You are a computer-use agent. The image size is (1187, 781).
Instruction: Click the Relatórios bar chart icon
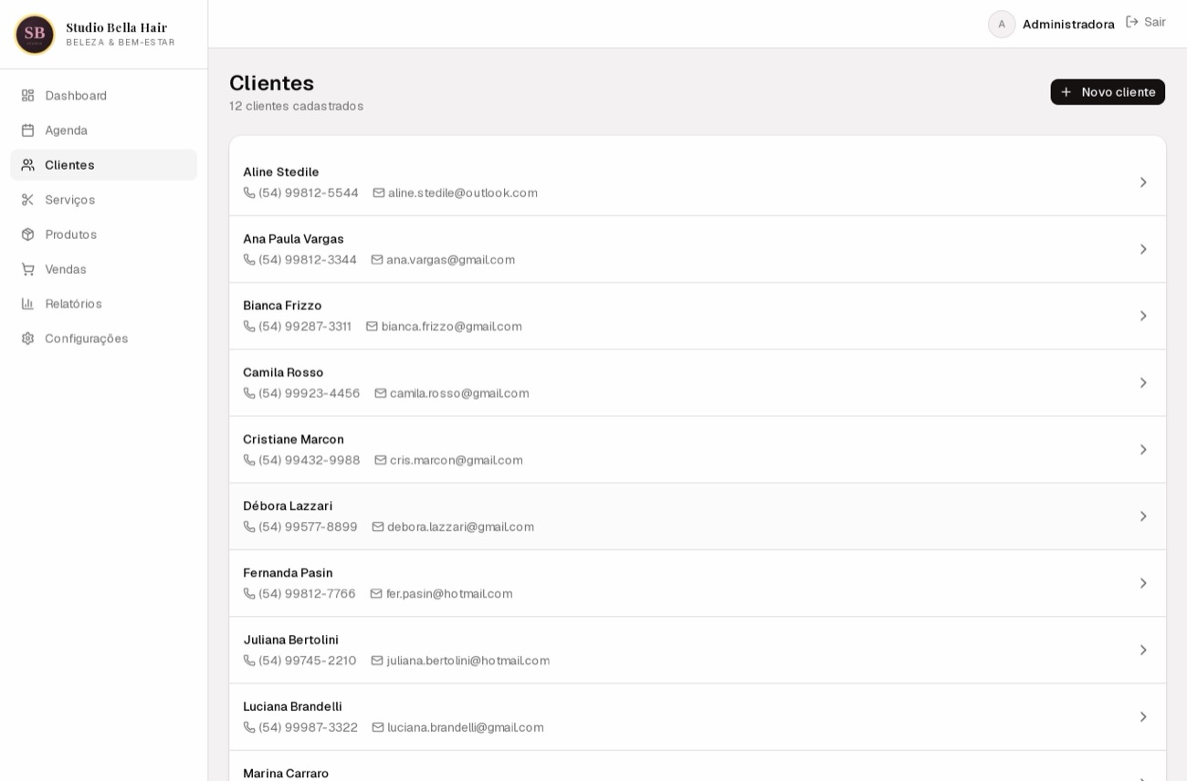[27, 304]
